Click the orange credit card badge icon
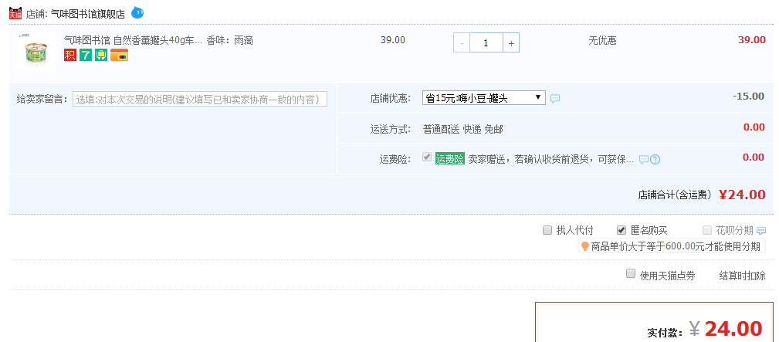Screen dimensions: 779x342 (x=119, y=55)
